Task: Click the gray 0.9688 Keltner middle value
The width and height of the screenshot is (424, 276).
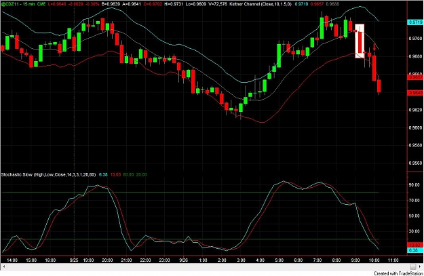Action: [x=331, y=4]
